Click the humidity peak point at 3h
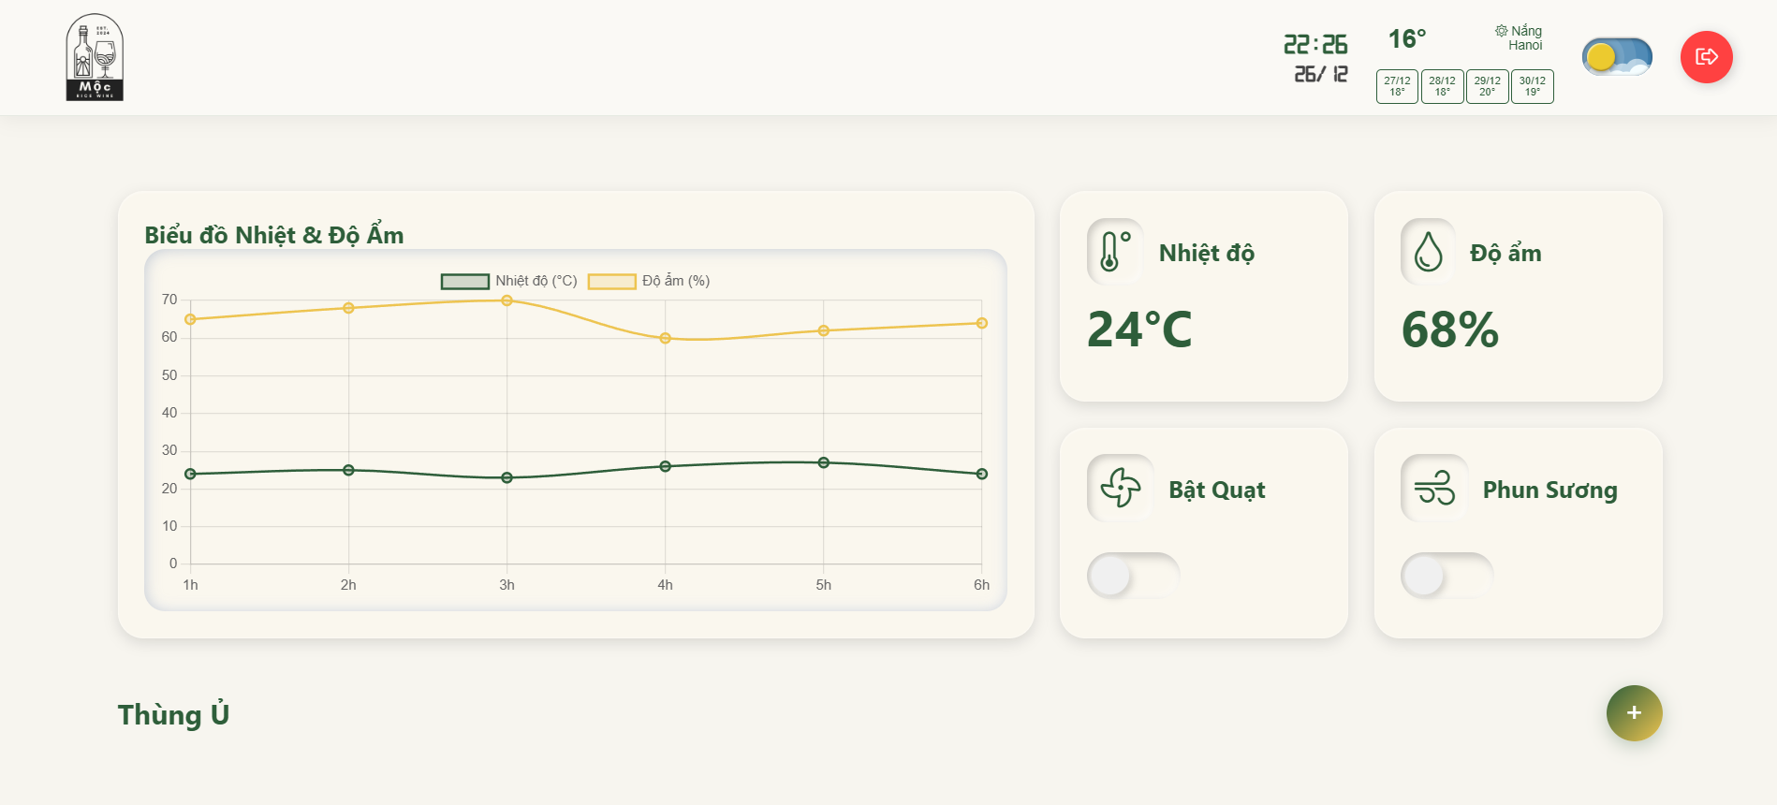Viewport: 1777px width, 805px height. point(507,300)
